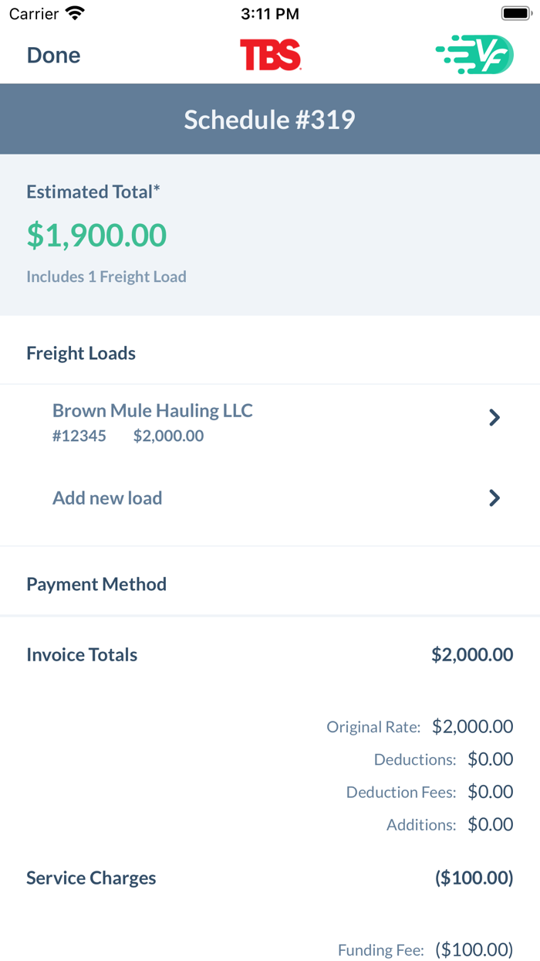Select the Freight Loads section header
The image size is (540, 961).
80,353
